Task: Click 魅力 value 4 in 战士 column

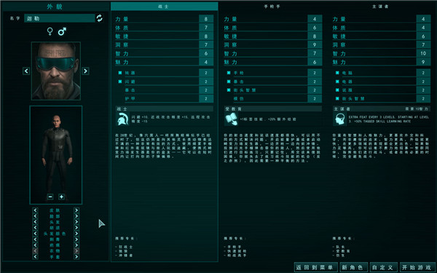Action: pos(206,62)
